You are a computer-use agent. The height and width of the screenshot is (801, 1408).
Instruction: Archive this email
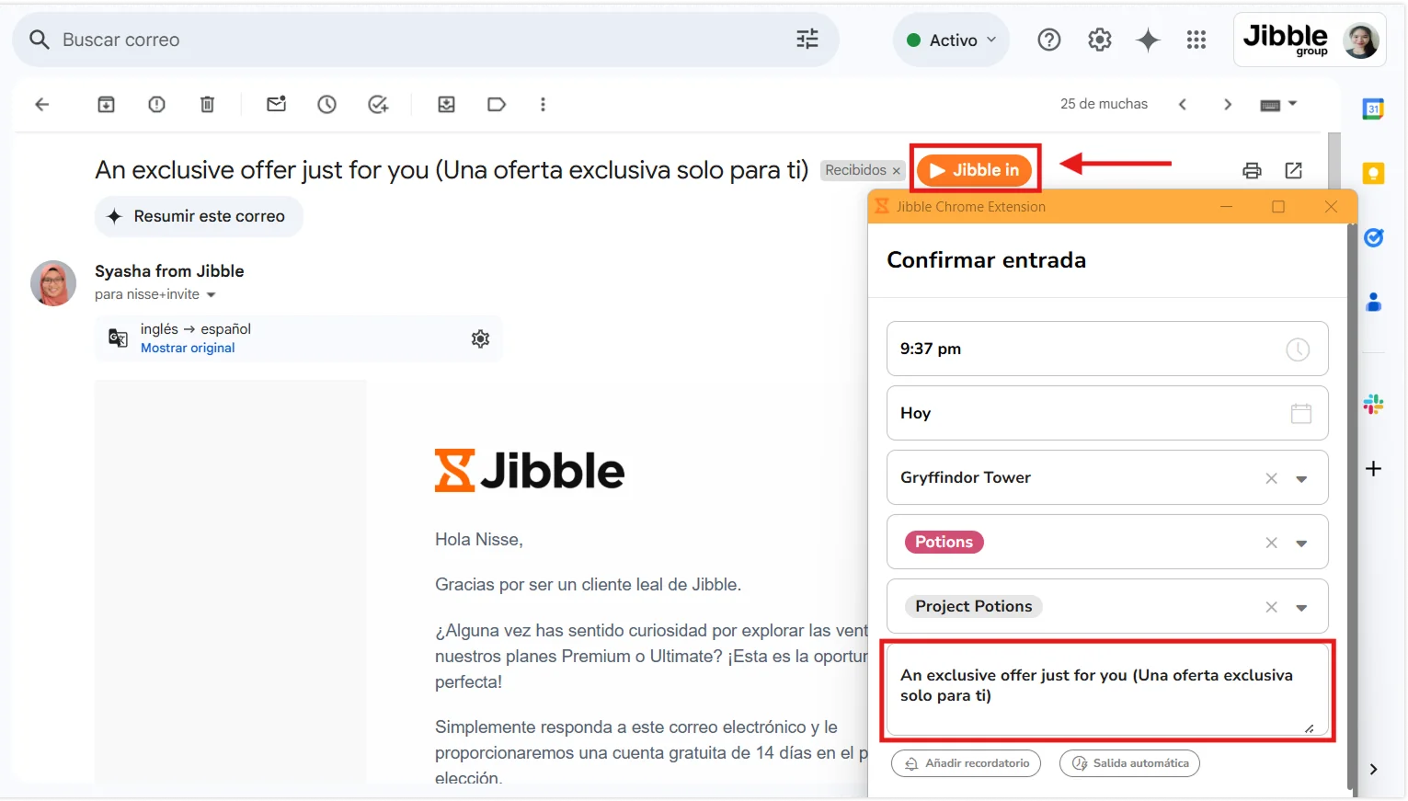click(106, 104)
